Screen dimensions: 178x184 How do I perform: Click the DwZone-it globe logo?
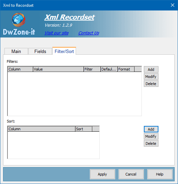point(19,20)
